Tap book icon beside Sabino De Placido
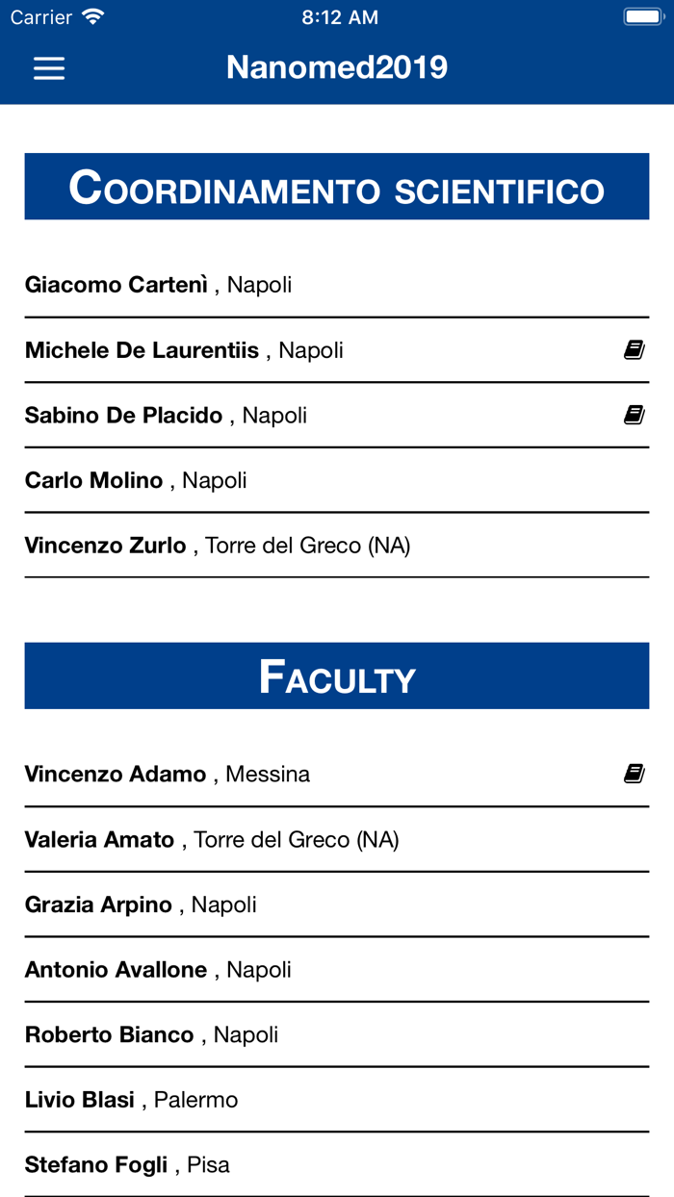This screenshot has height=1197, width=674. coord(634,415)
